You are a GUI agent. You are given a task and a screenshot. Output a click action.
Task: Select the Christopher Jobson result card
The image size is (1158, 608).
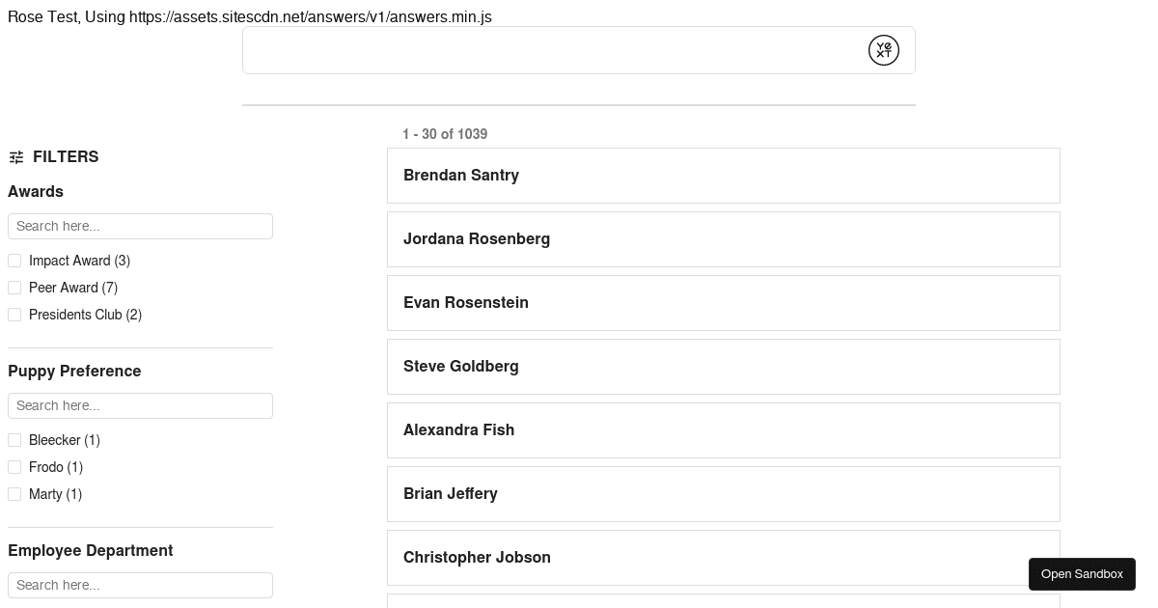724,558
